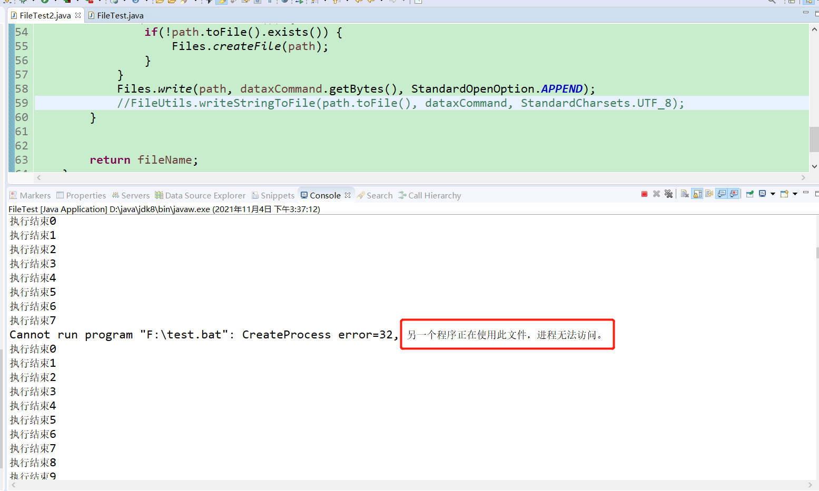This screenshot has height=491, width=819.
Task: Remove all terminated launches in the Console
Action: pyautogui.click(x=668, y=194)
